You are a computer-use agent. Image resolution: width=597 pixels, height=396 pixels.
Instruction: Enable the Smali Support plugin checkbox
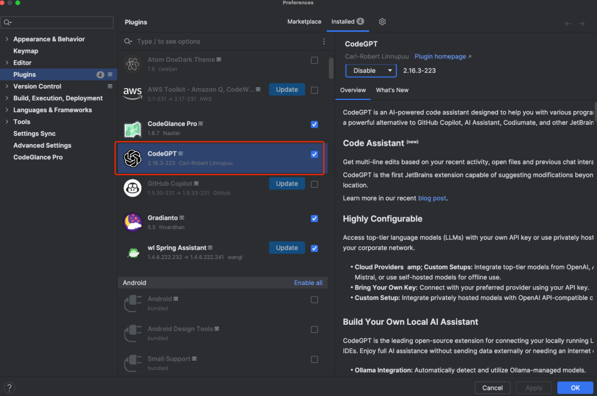(314, 360)
